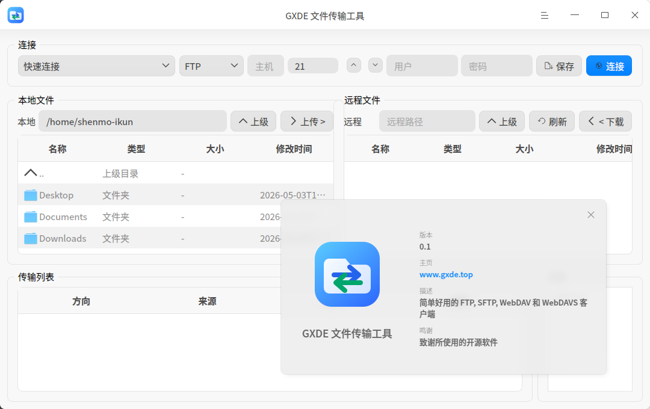This screenshot has width=650, height=409.
Task: Click the Downloads folder icon
Action: 30,238
